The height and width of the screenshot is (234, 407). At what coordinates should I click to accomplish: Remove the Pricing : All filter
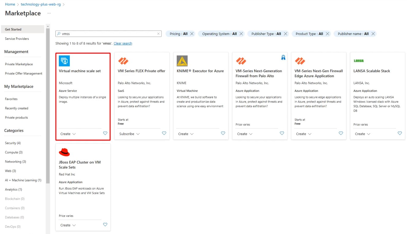pos(192,34)
